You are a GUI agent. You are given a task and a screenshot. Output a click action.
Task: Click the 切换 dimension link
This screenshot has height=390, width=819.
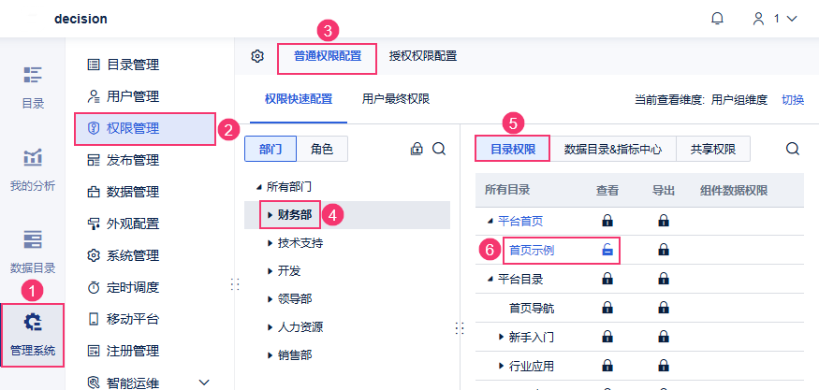(793, 100)
